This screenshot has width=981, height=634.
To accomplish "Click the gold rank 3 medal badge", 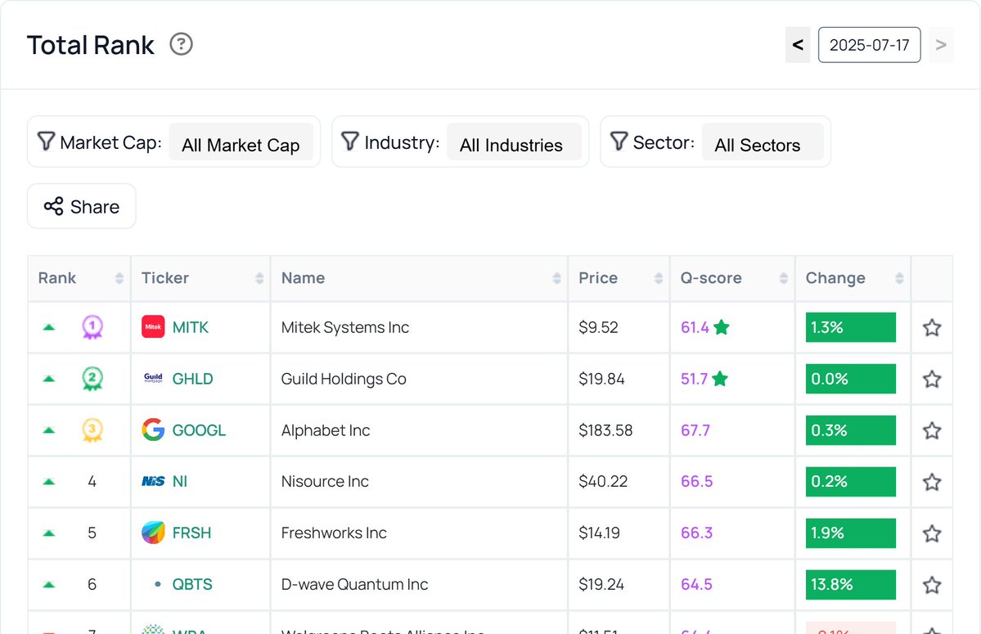I will [92, 430].
